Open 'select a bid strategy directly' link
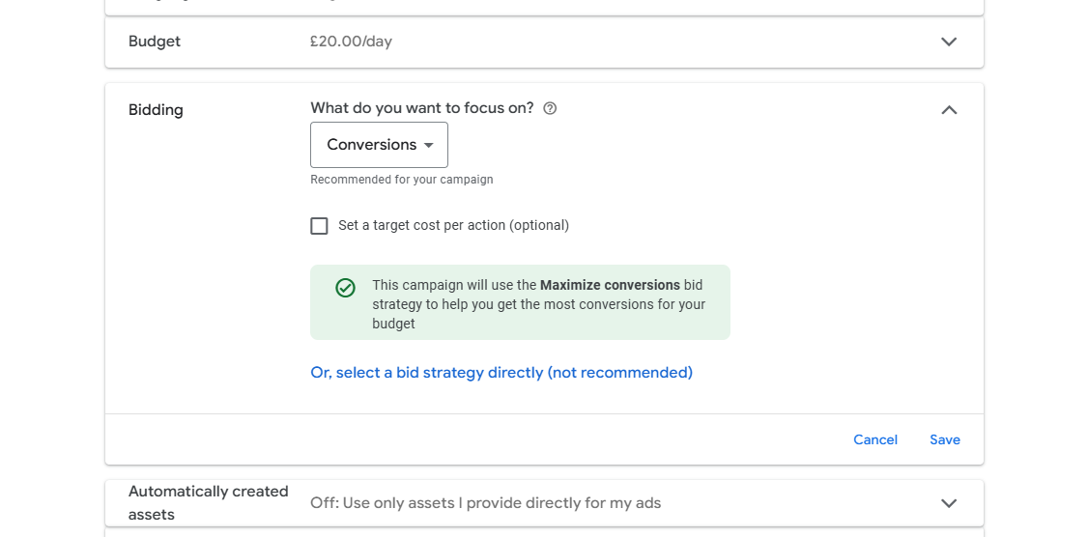 501,373
